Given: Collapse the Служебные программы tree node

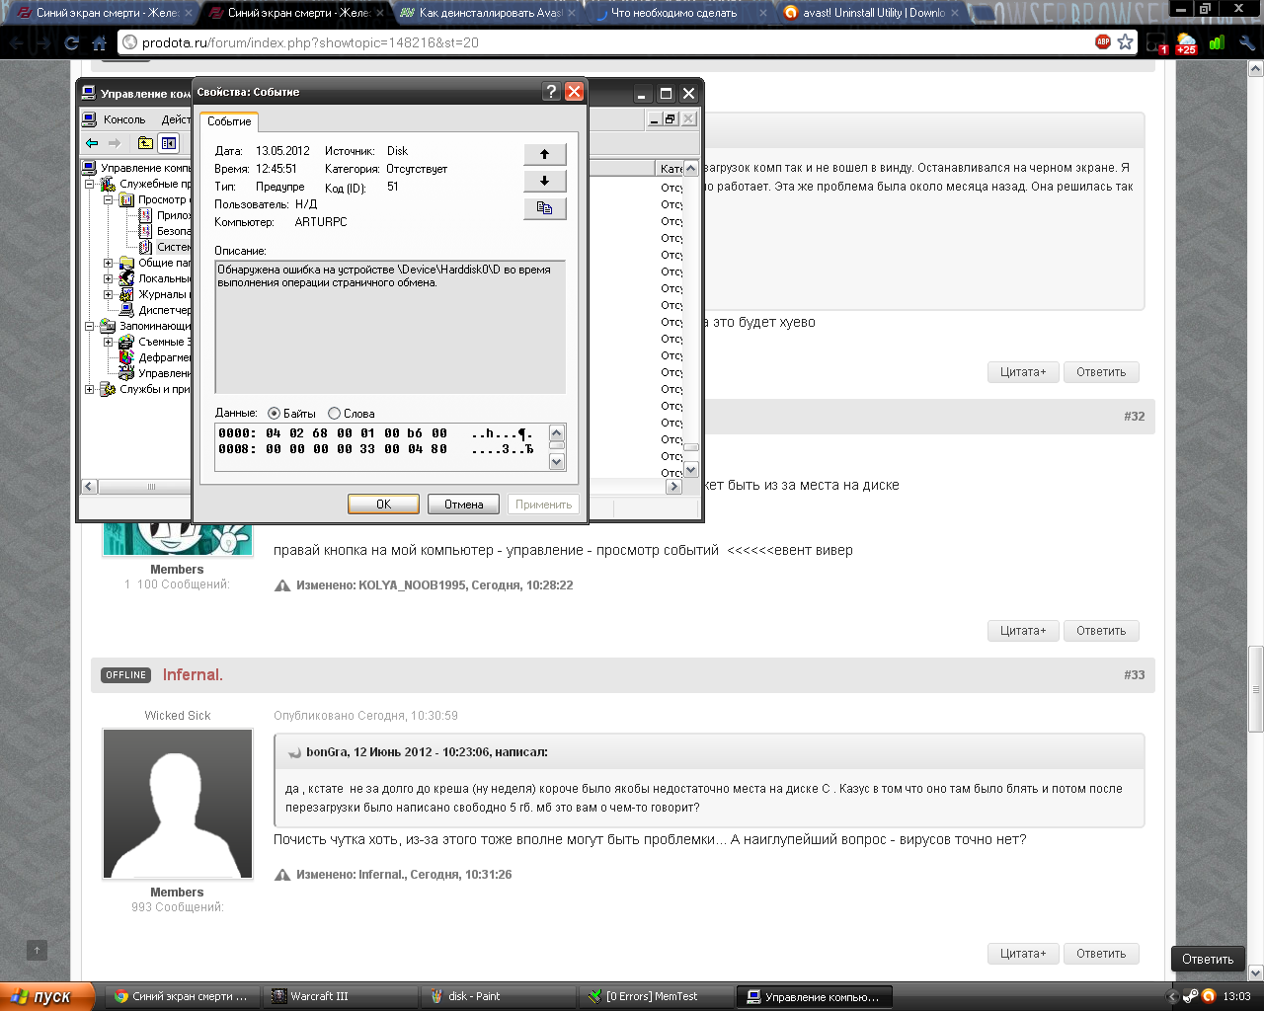Looking at the screenshot, I should [x=89, y=184].
